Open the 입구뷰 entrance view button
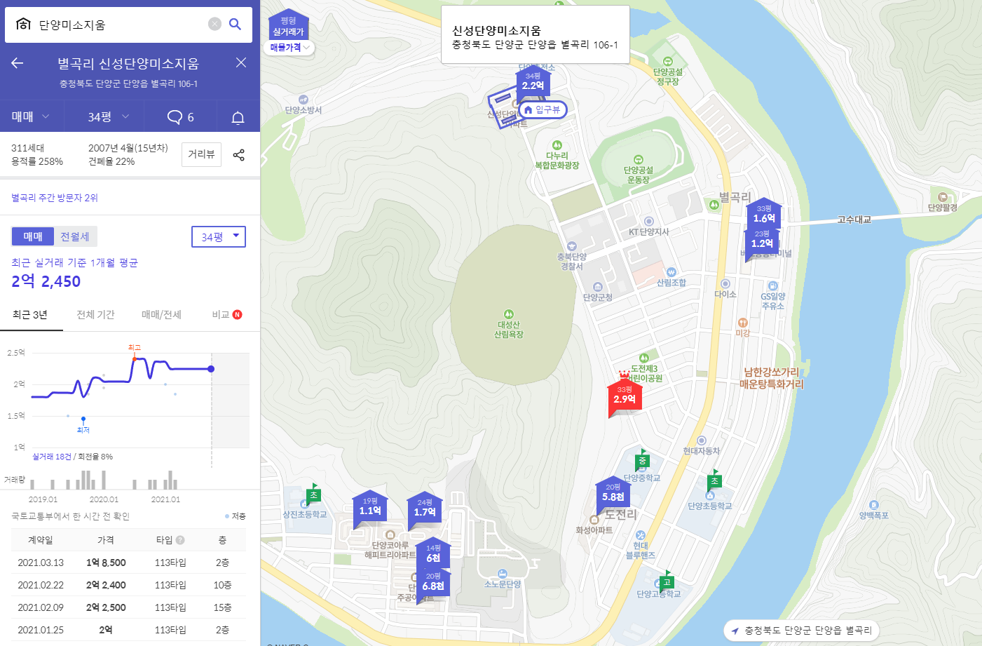982x646 pixels. coord(543,109)
